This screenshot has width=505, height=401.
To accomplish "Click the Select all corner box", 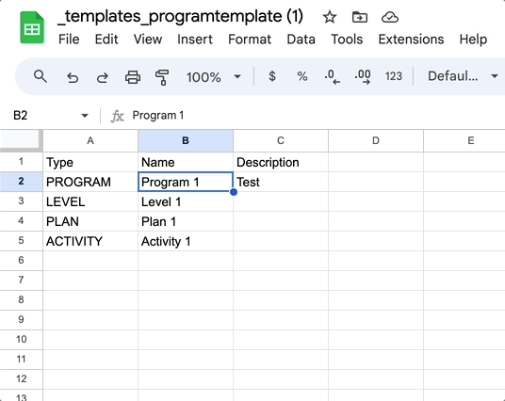I will pos(21,140).
